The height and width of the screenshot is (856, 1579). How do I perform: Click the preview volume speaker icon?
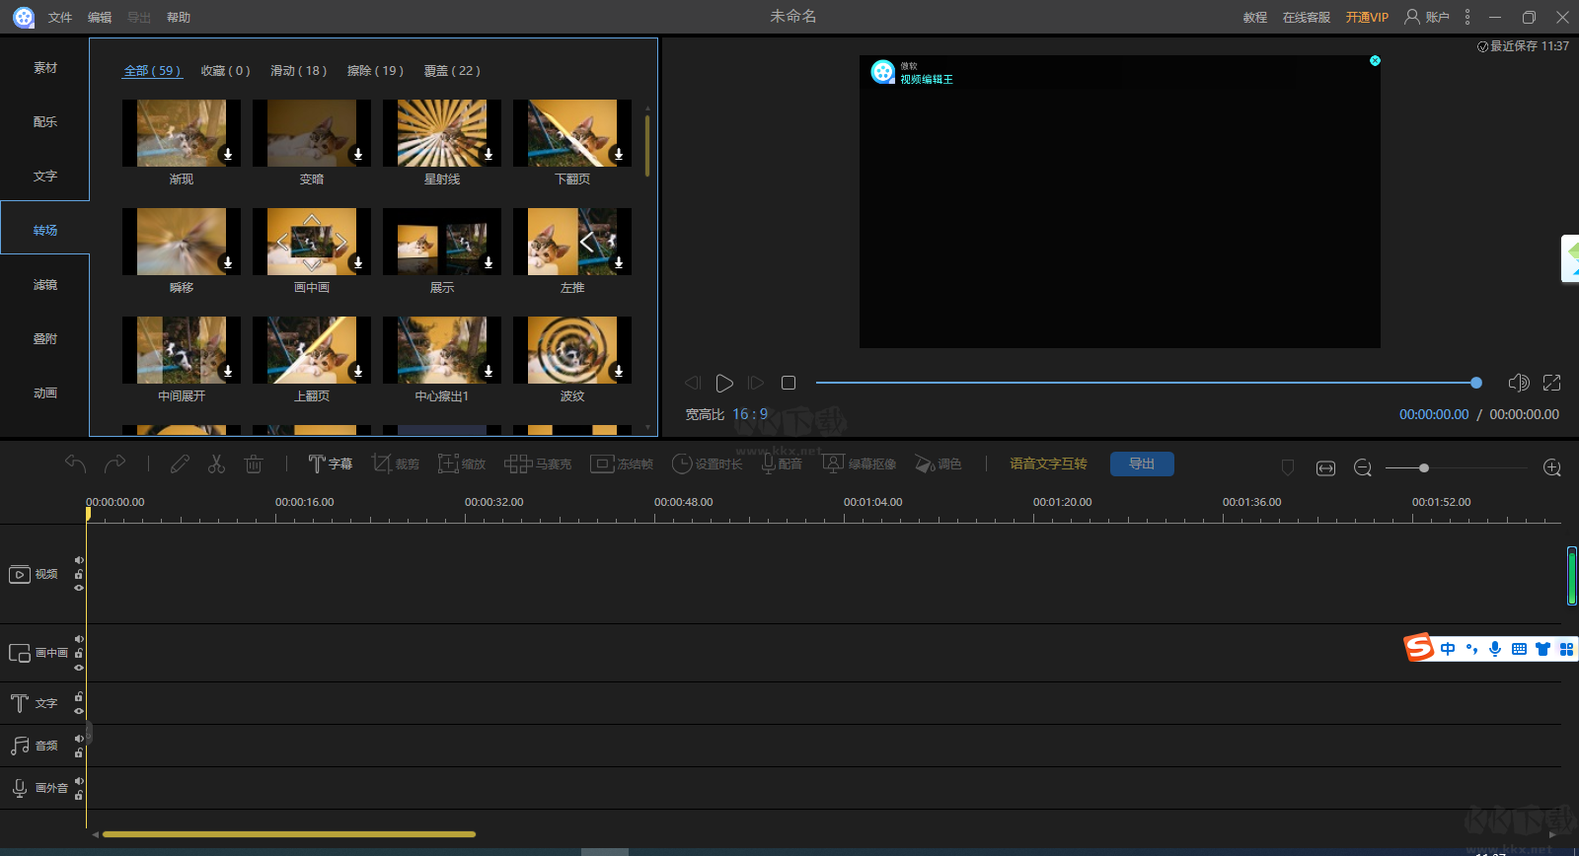(x=1519, y=383)
